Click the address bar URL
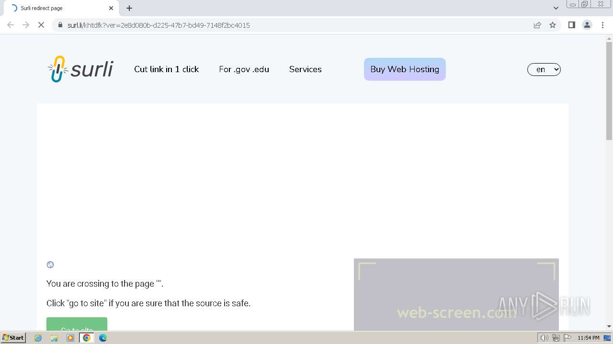The image size is (613, 344). click(159, 25)
